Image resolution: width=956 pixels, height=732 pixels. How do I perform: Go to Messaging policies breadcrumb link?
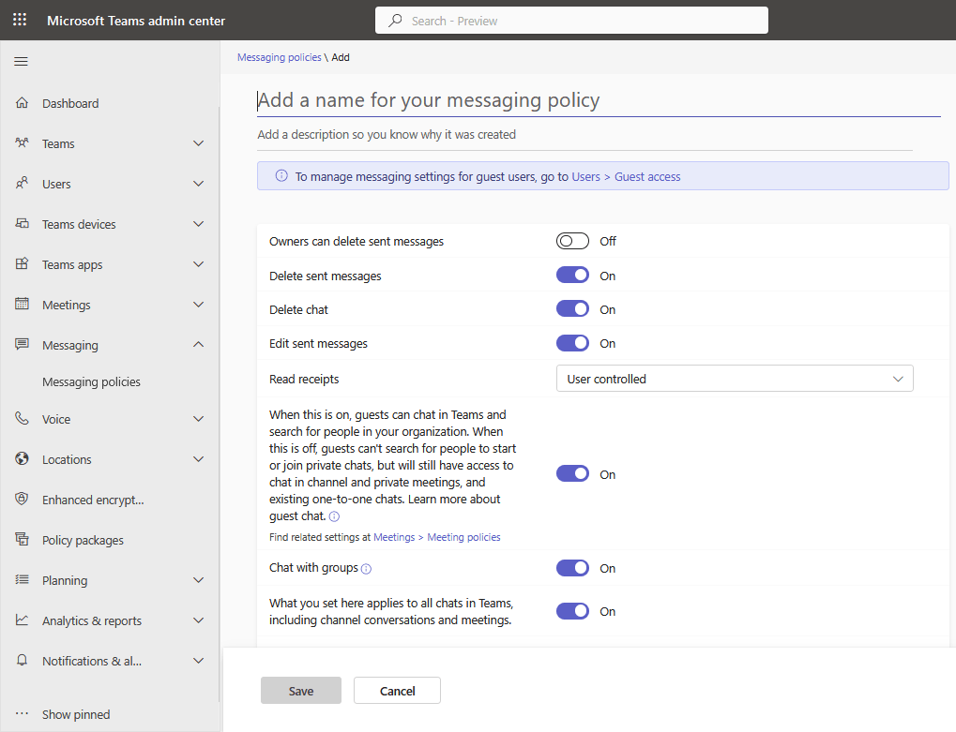point(280,57)
